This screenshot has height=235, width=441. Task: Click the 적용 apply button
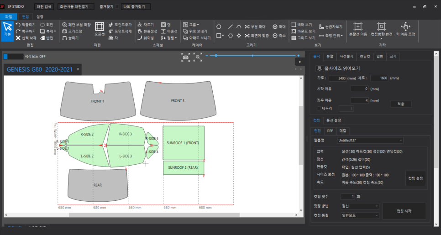pyautogui.click(x=401, y=104)
